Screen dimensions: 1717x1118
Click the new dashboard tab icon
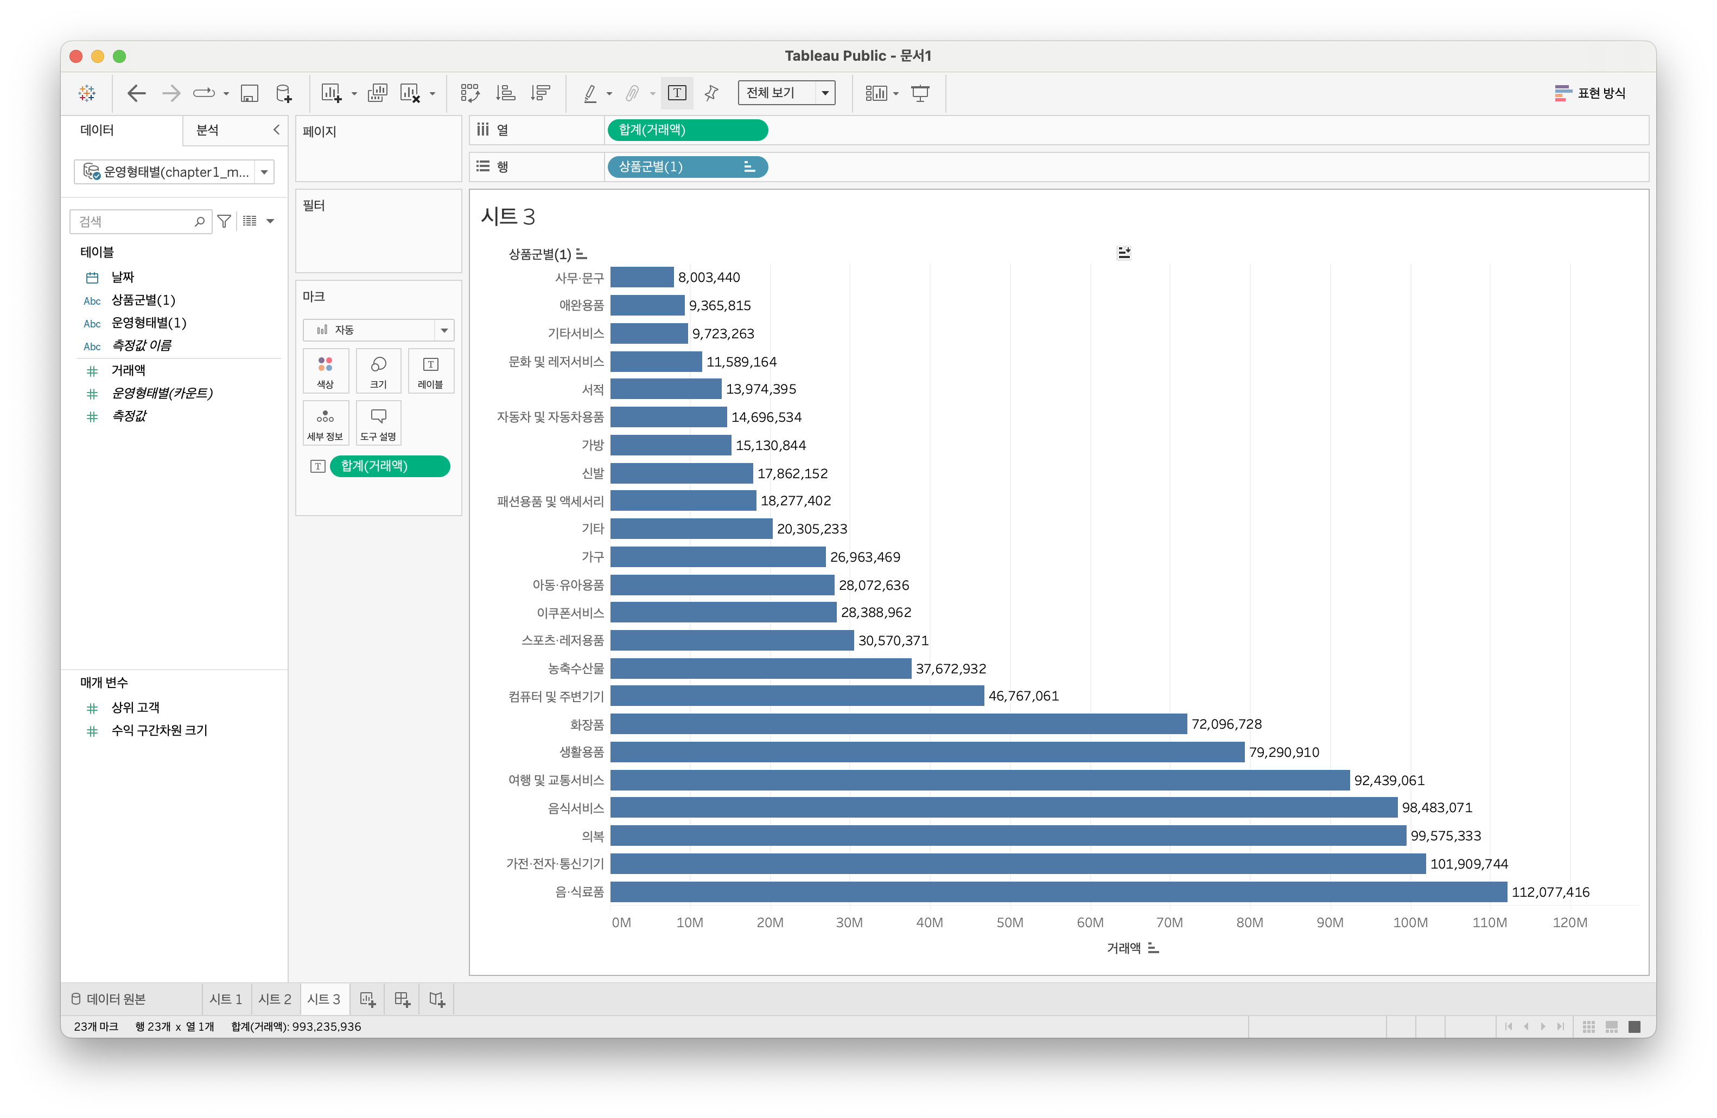pos(403,999)
